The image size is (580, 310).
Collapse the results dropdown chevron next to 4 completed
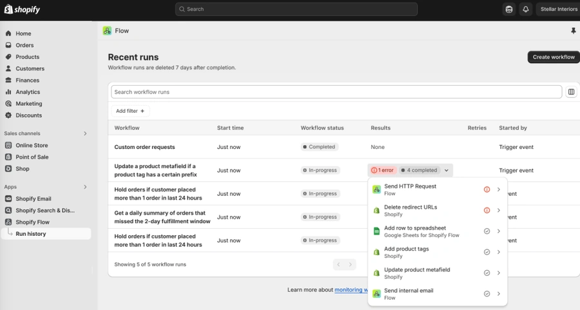pos(447,170)
